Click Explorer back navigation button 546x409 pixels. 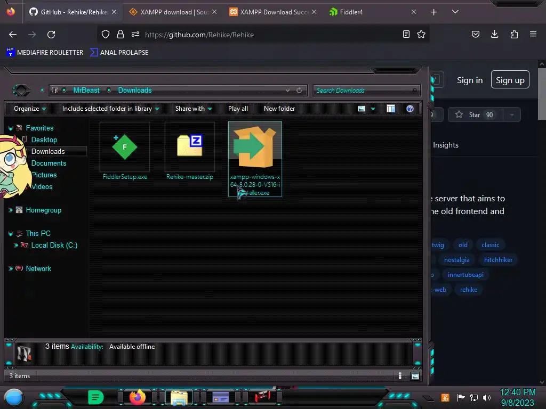click(x=21, y=91)
